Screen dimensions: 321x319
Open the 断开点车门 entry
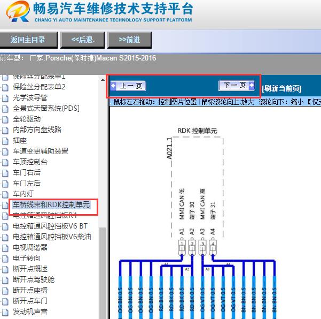click(30, 301)
